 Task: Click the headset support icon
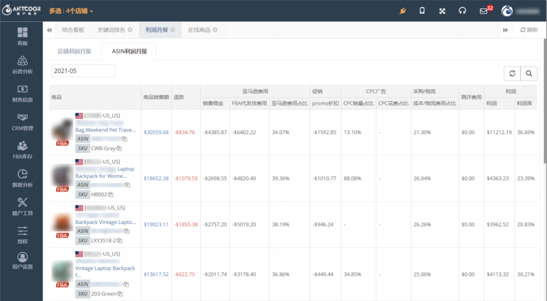coord(462,11)
